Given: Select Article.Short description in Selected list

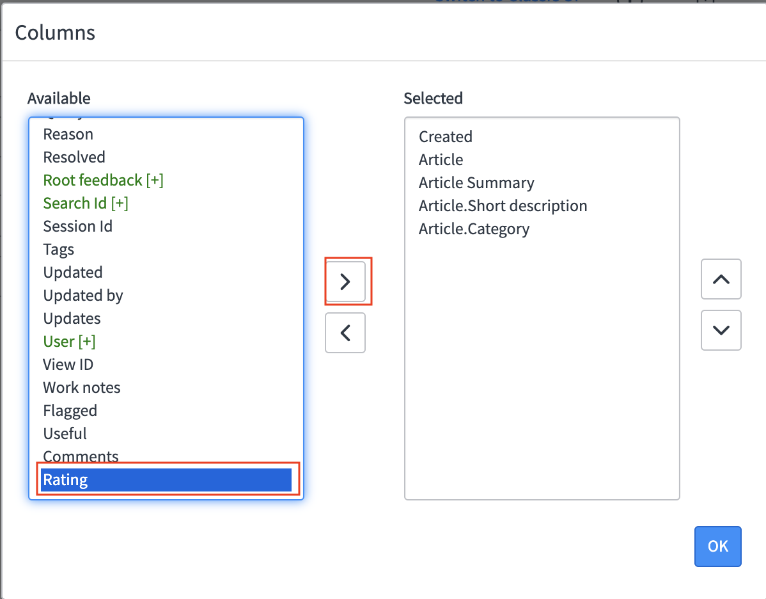Looking at the screenshot, I should (503, 206).
